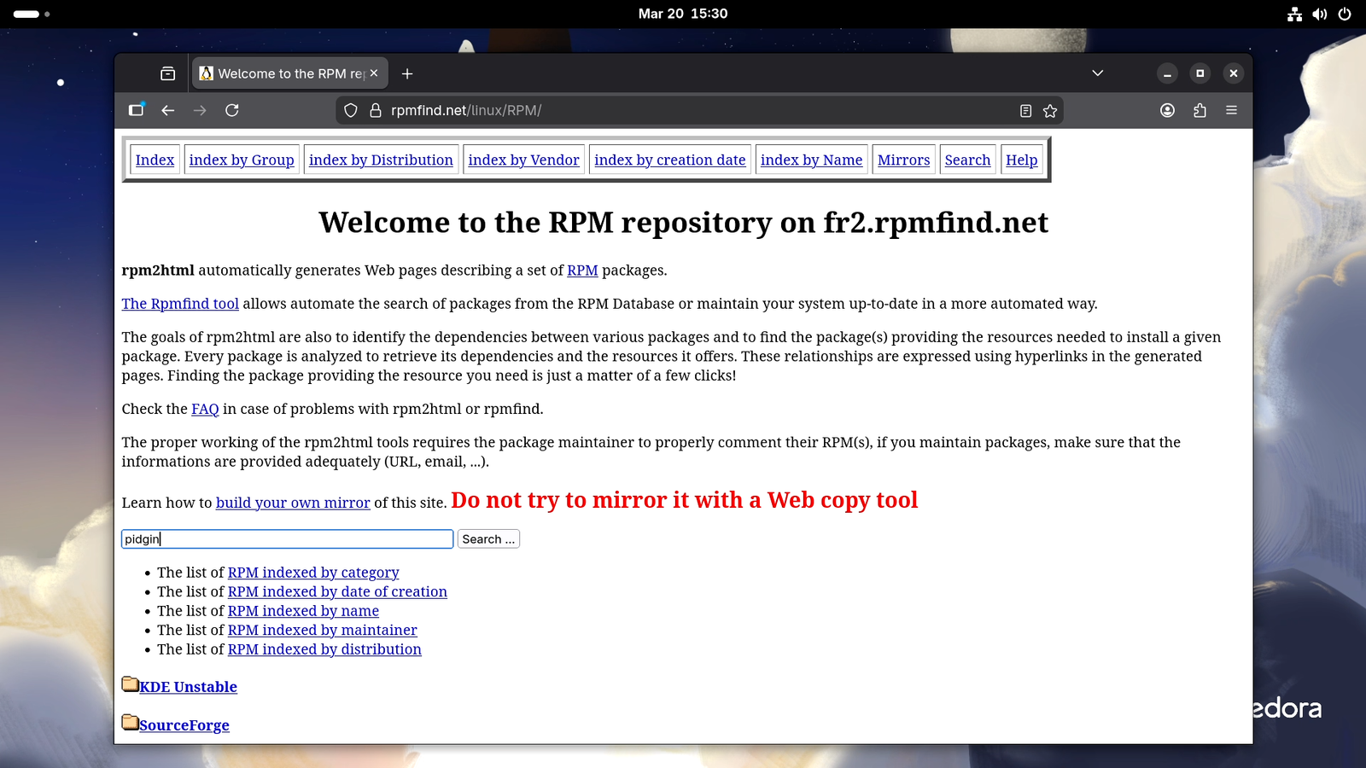The height and width of the screenshot is (768, 1366).
Task: Click the Search ... button
Action: [488, 539]
